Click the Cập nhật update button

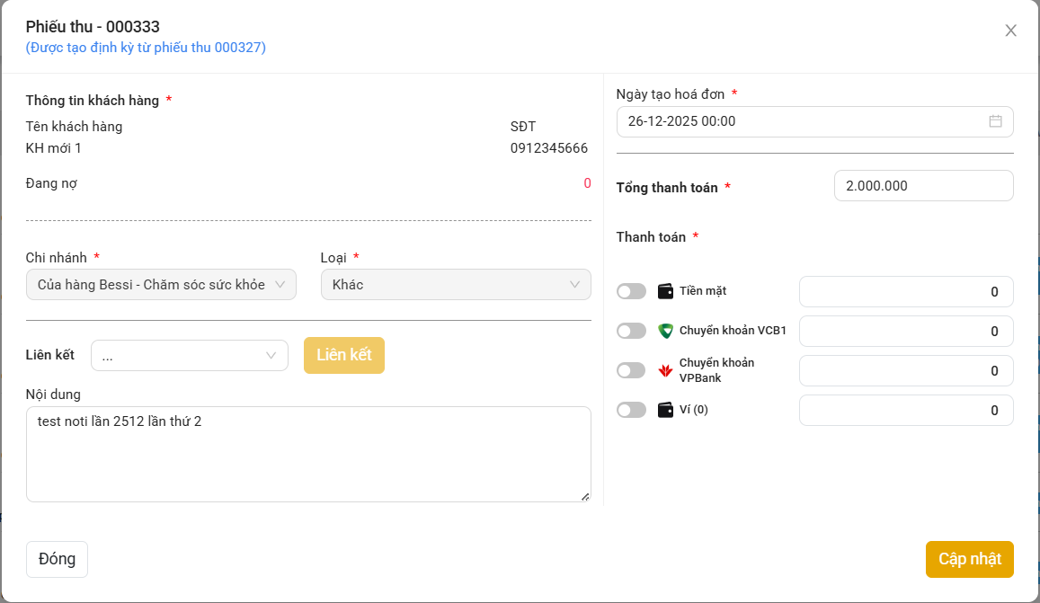(x=969, y=559)
